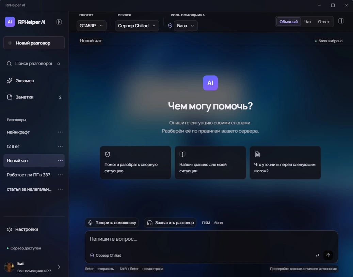This screenshot has width=353, height=277.
Task: Click the База выбрана status text
Action: [x=330, y=41]
